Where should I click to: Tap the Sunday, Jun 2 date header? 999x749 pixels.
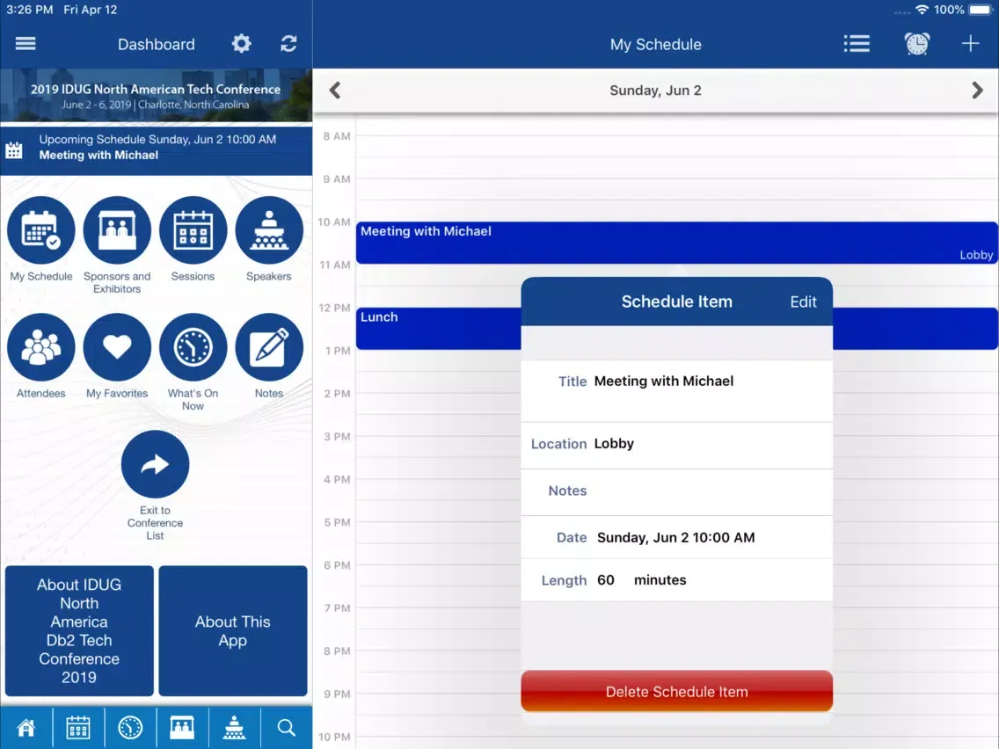pos(656,91)
